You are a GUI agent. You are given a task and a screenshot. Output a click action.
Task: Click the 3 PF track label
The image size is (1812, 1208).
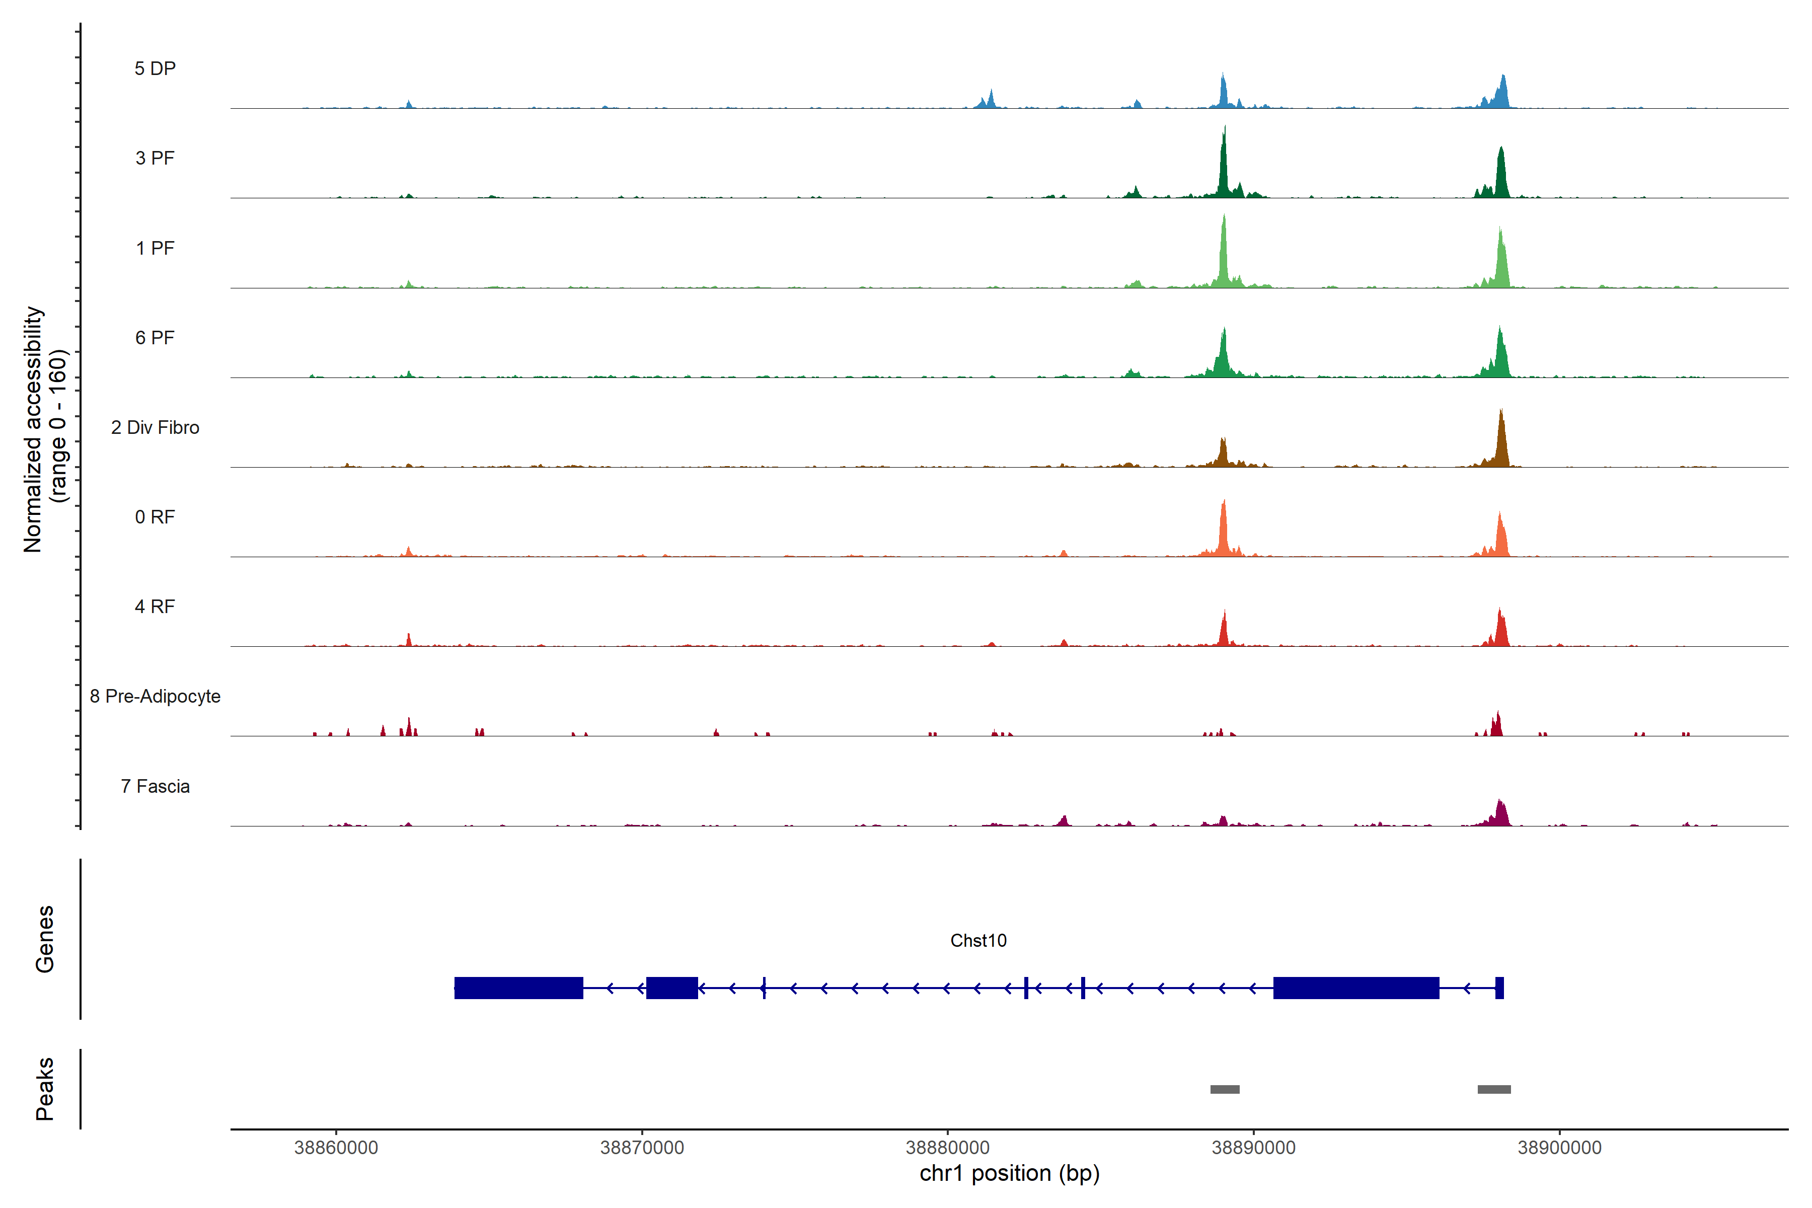click(155, 158)
